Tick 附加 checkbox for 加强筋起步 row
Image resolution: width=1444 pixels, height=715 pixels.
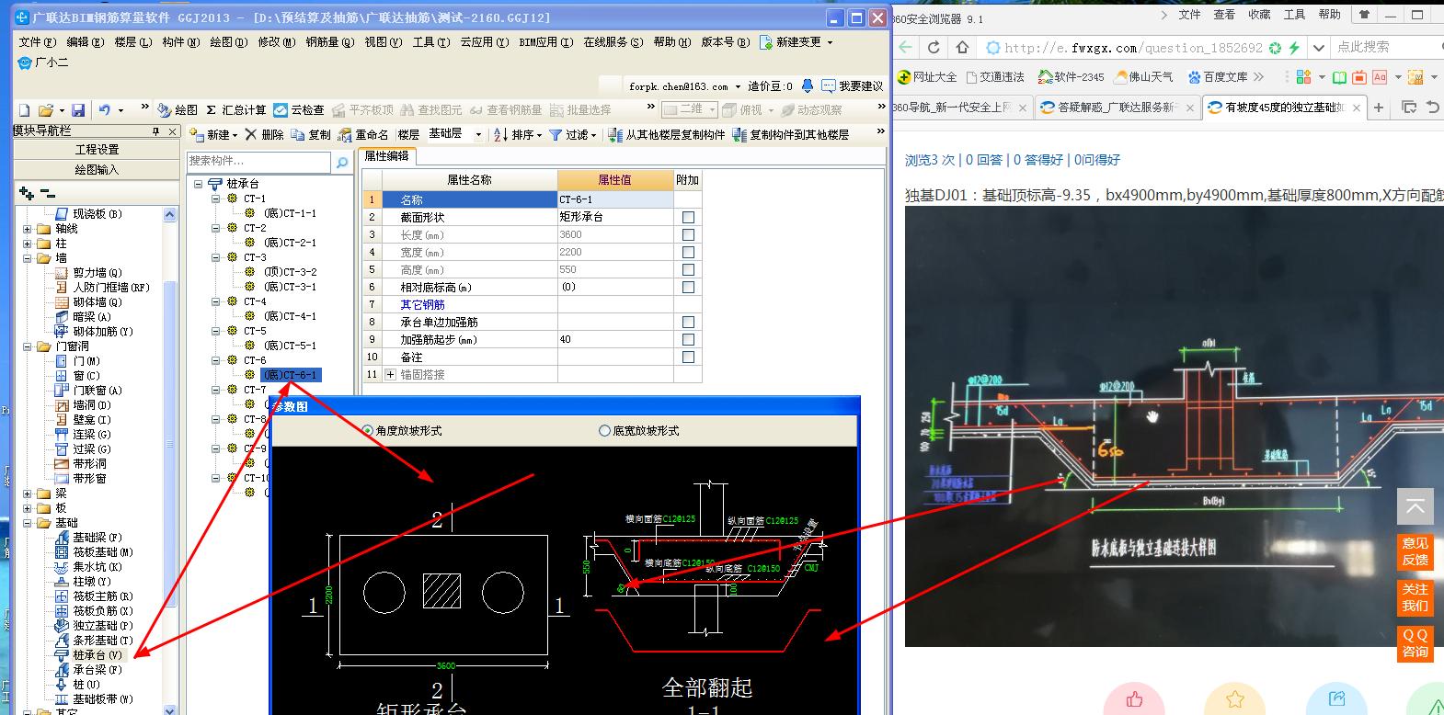point(688,340)
